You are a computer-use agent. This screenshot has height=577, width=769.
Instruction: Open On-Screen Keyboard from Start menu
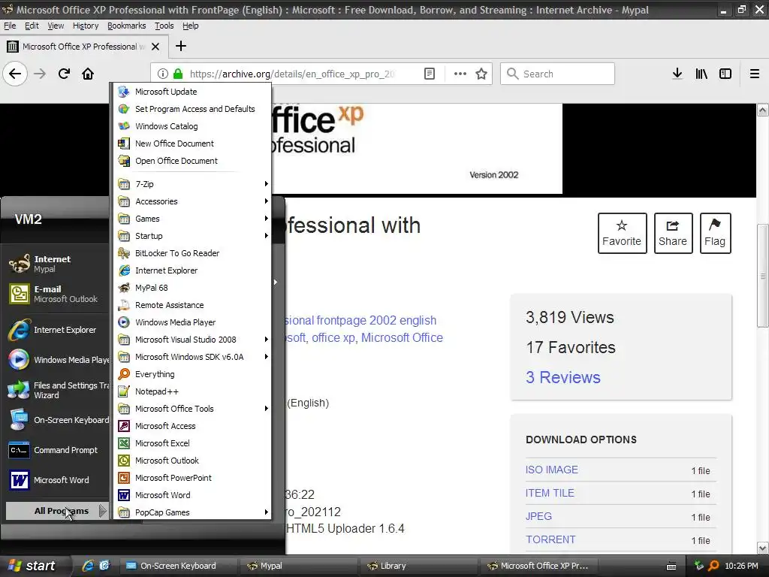tap(57, 420)
